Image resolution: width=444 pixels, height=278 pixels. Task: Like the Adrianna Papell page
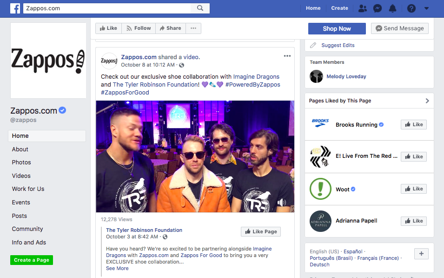pos(414,221)
